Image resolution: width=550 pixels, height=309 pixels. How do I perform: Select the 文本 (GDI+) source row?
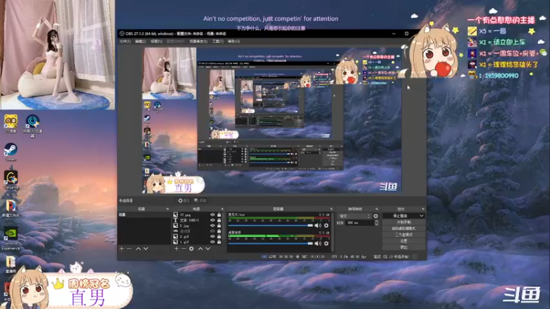coord(197,220)
